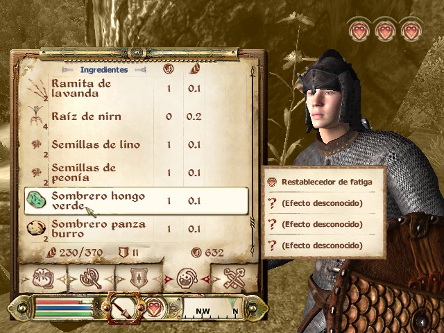
Task: Click the green mushroom cap item icon
Action: click(x=36, y=199)
